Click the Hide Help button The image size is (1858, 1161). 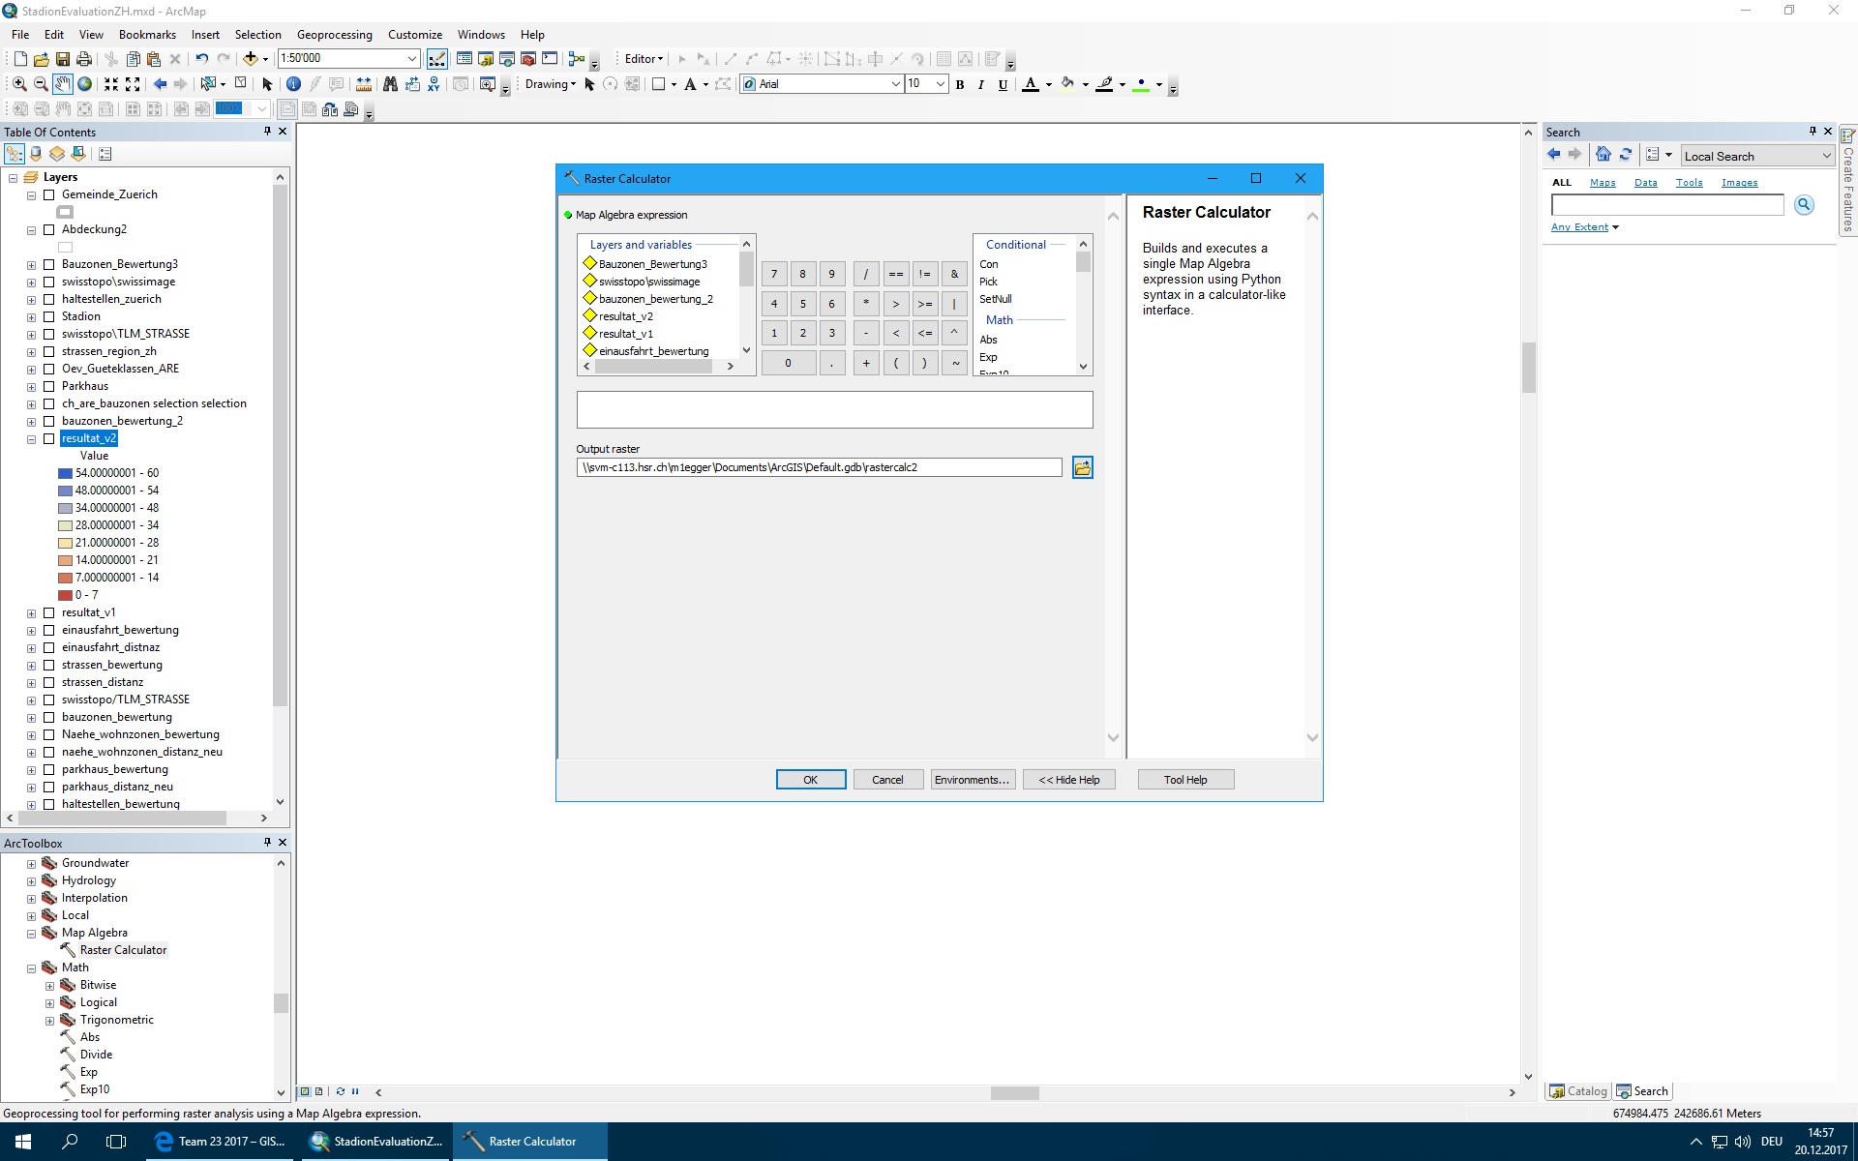coord(1068,780)
